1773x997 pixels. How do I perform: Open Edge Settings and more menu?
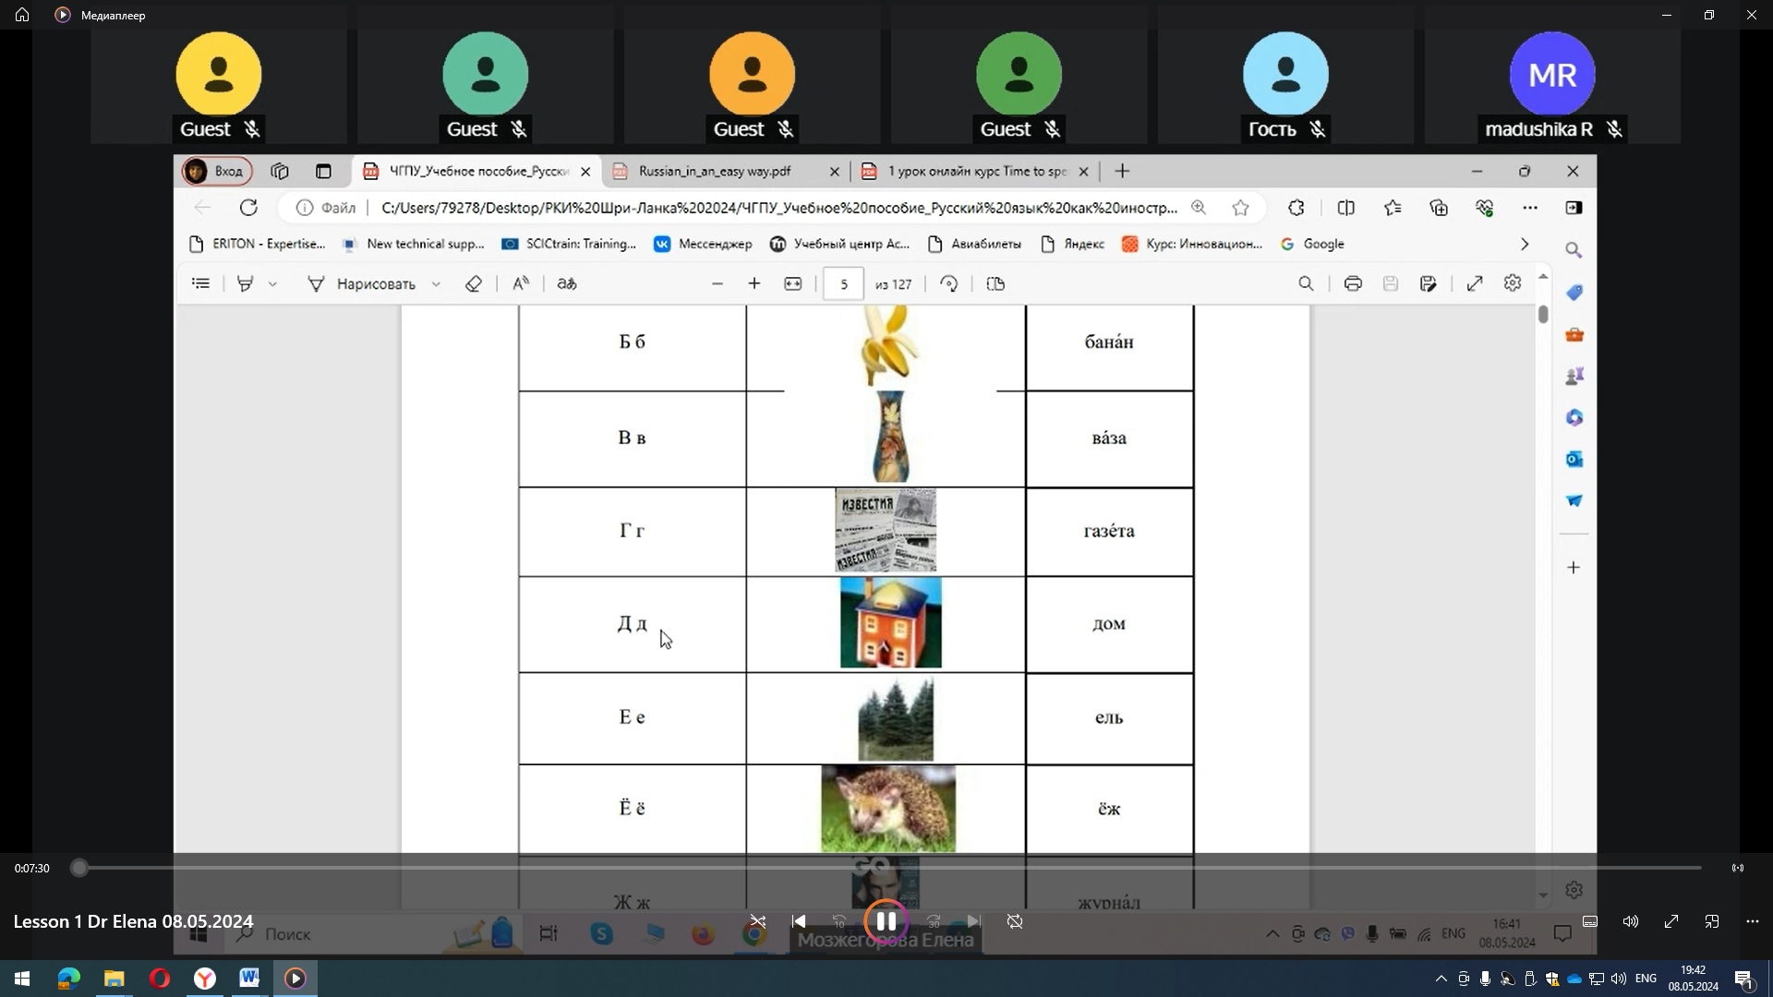[x=1530, y=208]
